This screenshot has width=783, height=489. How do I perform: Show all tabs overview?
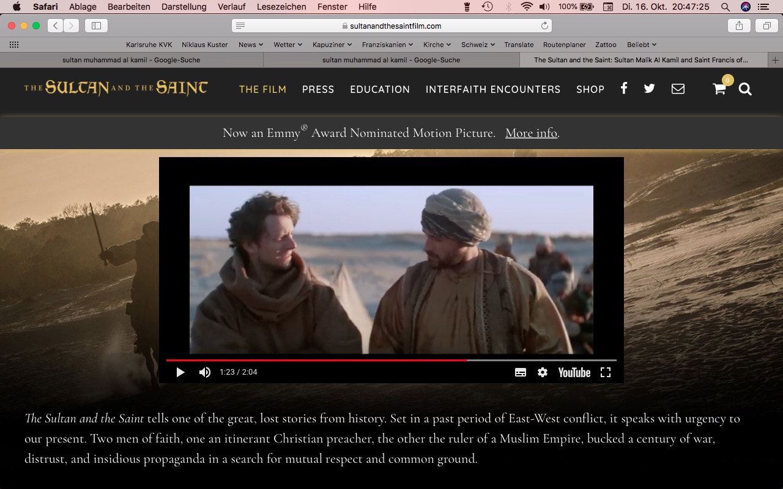point(766,26)
